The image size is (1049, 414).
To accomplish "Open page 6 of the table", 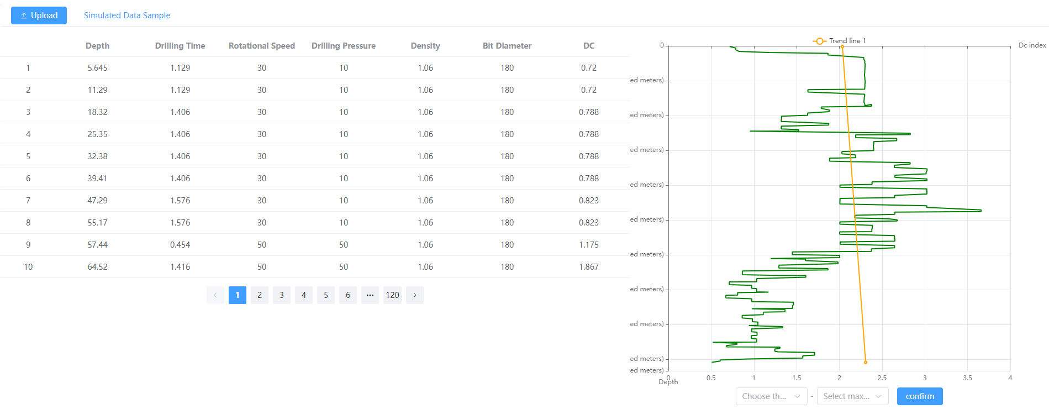I will (348, 295).
